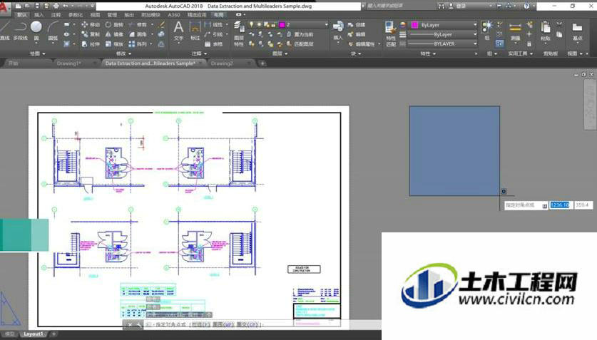This screenshot has width=597, height=340.
Task: Toggle layer freeze sun icon
Action: point(259,25)
